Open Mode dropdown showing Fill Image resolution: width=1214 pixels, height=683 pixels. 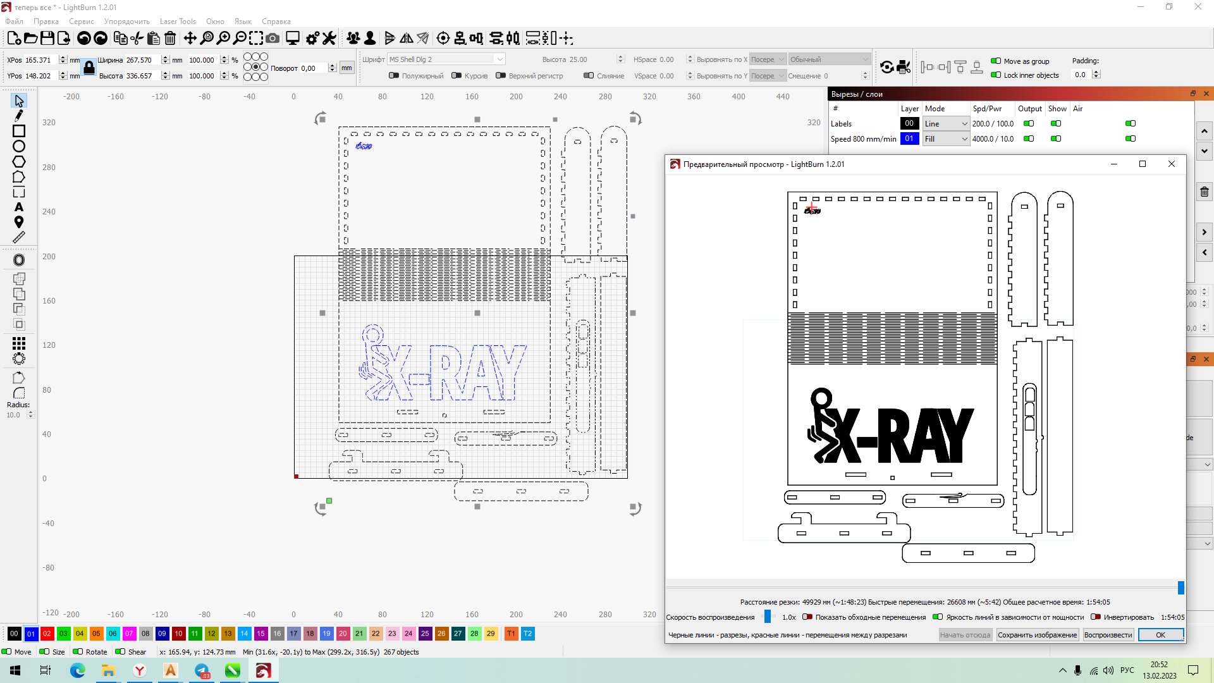[x=946, y=139]
